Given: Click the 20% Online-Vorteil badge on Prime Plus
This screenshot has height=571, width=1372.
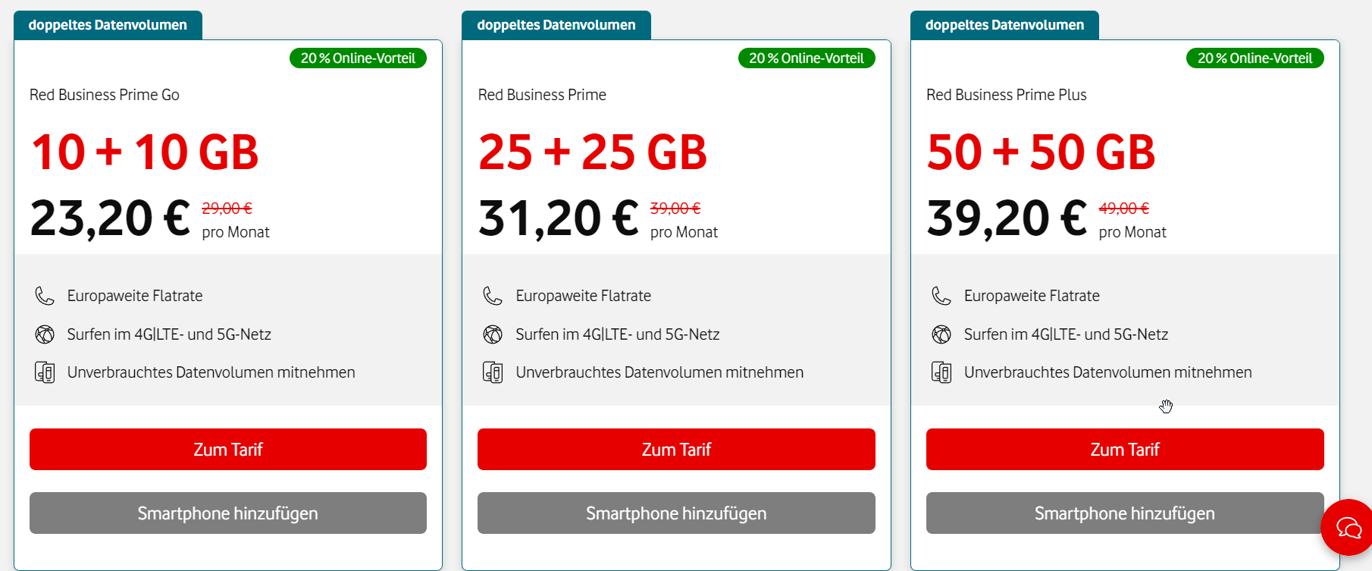Looking at the screenshot, I should pos(1255,58).
